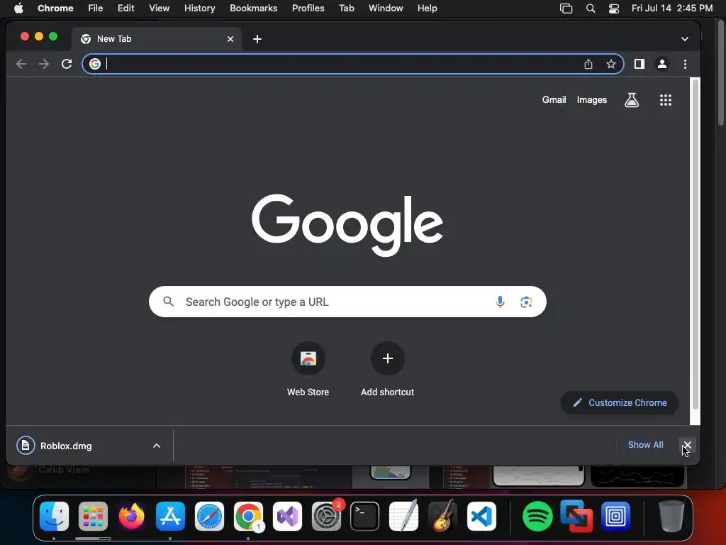Click the Google icon in address bar
This screenshot has width=726, height=545.
[95, 64]
